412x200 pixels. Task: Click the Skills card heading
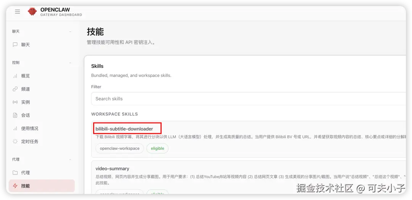pos(97,66)
